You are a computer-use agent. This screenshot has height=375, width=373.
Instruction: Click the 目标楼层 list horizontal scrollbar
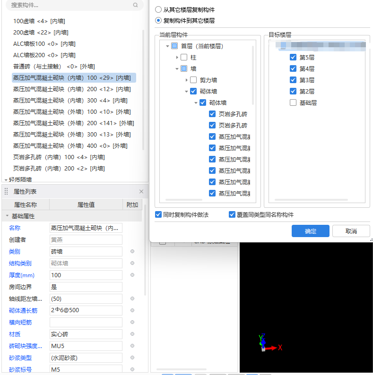pos(311,200)
